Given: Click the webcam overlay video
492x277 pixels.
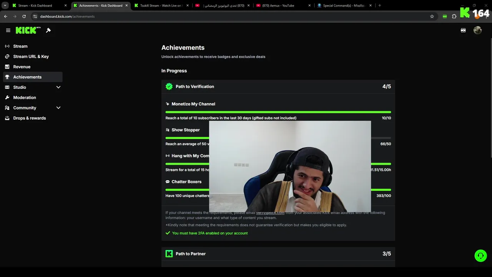Looking at the screenshot, I should pyautogui.click(x=290, y=167).
